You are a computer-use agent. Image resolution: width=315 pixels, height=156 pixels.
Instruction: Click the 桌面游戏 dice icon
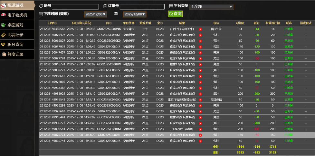coord(4,25)
